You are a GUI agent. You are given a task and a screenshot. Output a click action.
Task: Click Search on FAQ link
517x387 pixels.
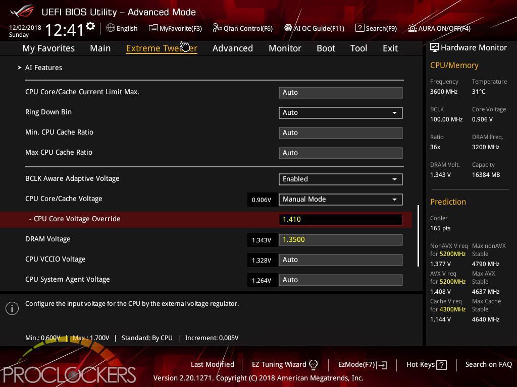488,364
